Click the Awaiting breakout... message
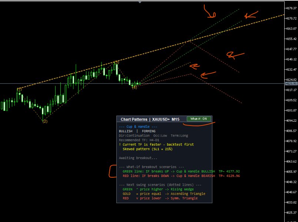The image size is (298, 222). pos(138,158)
